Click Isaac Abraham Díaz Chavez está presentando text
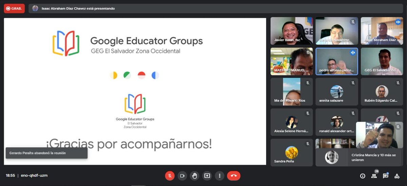The width and height of the screenshot is (407, 186). [x=78, y=8]
